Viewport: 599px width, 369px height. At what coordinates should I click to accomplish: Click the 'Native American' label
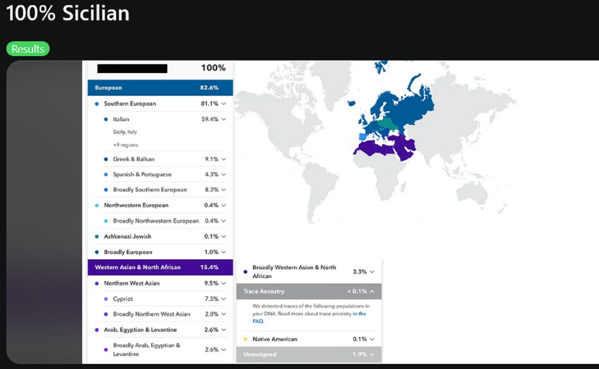(x=275, y=339)
